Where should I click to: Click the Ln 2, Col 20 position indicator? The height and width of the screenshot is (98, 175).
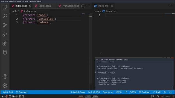click(x=94, y=92)
